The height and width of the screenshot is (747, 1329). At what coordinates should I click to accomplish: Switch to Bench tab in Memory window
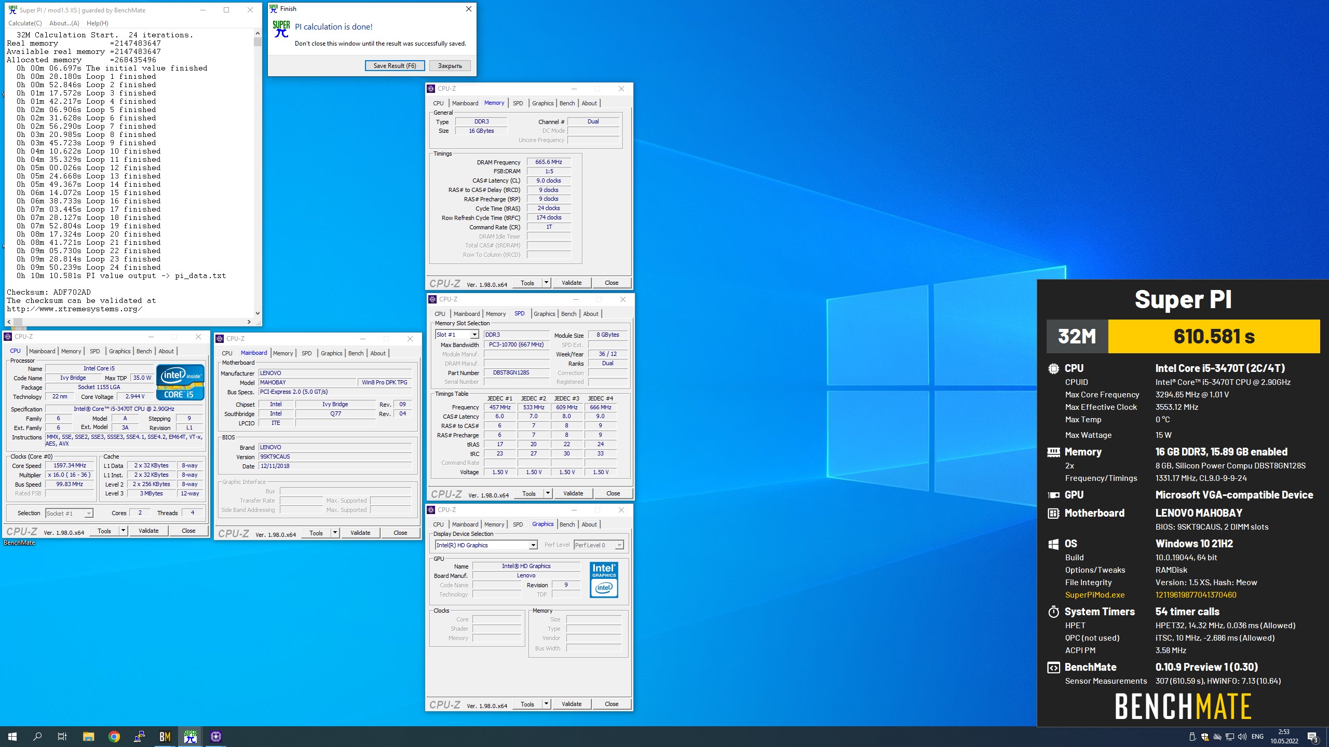click(x=567, y=103)
